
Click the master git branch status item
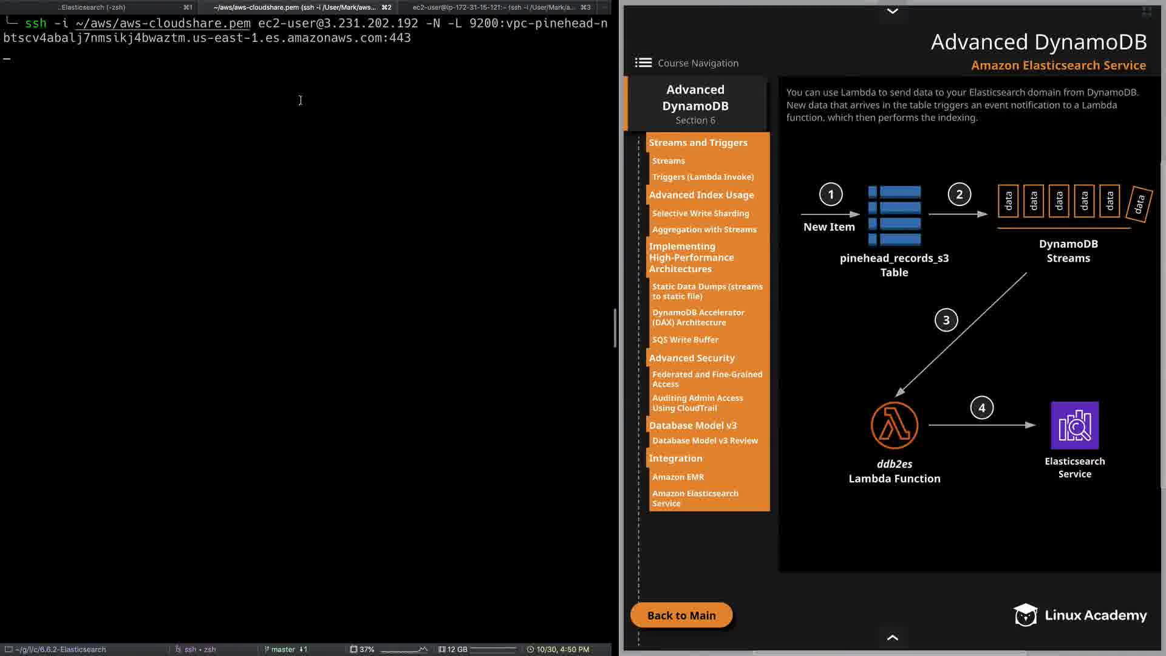283,649
